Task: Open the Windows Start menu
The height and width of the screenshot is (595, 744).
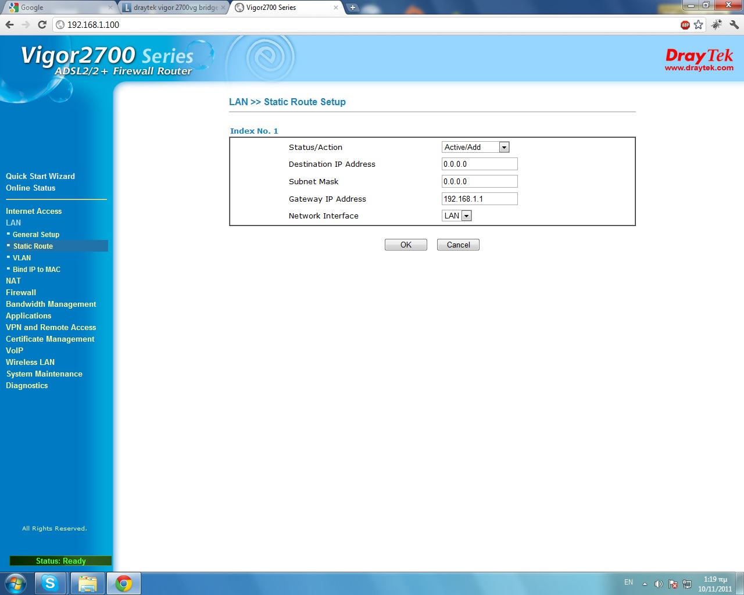Action: tap(16, 583)
